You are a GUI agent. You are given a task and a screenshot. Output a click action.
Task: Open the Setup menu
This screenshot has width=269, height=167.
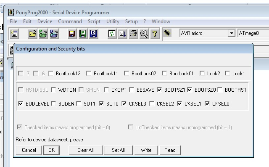(x=132, y=21)
